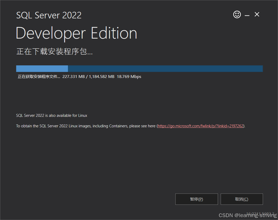Close the SQL Server installer window

click(x=257, y=14)
